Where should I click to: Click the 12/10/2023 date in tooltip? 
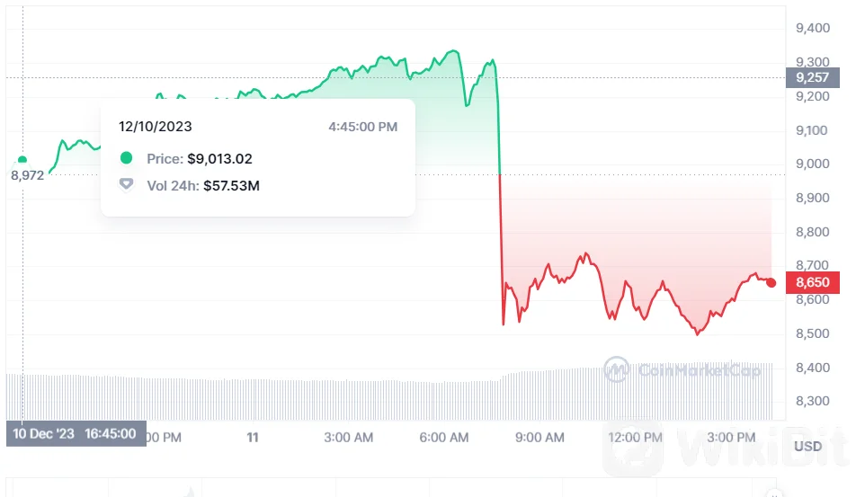[156, 127]
